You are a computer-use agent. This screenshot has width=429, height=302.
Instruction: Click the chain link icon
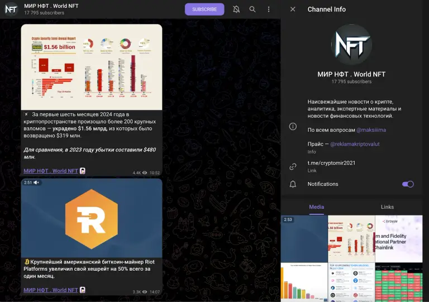click(x=293, y=166)
